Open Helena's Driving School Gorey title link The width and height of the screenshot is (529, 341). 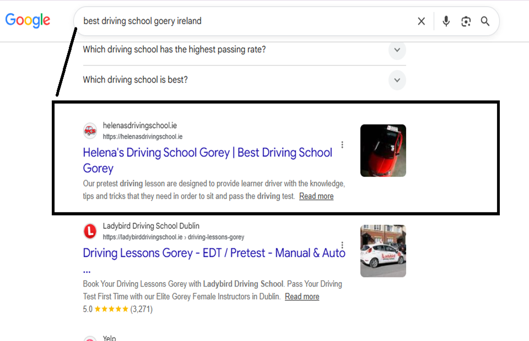[208, 160]
